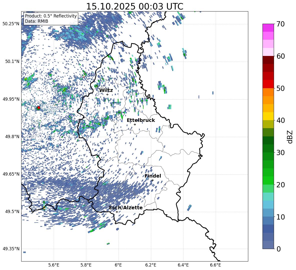Click the light blue colorbar segment above 10
The image size is (296, 270).
[x=268, y=213]
